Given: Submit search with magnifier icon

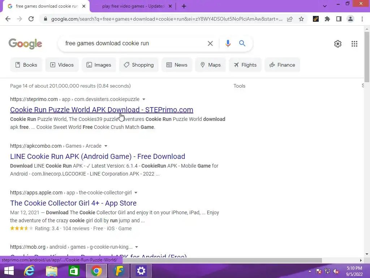Looking at the screenshot, I should (242, 43).
